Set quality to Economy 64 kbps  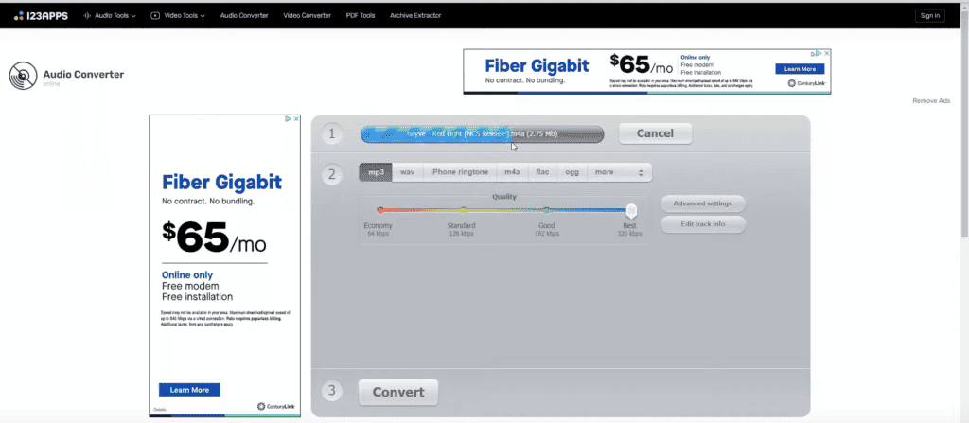click(x=380, y=210)
